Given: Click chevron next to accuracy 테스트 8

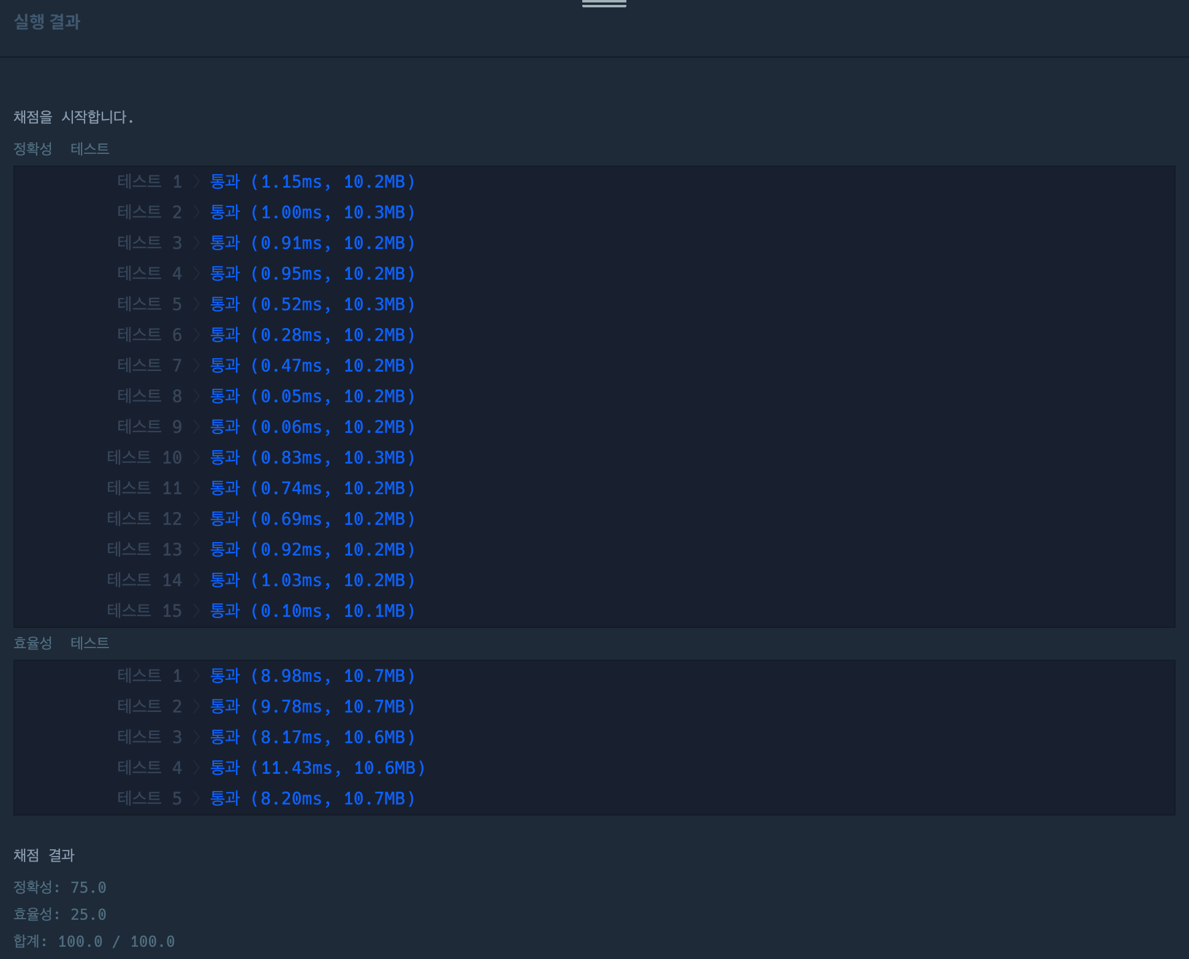Looking at the screenshot, I should pos(197,396).
